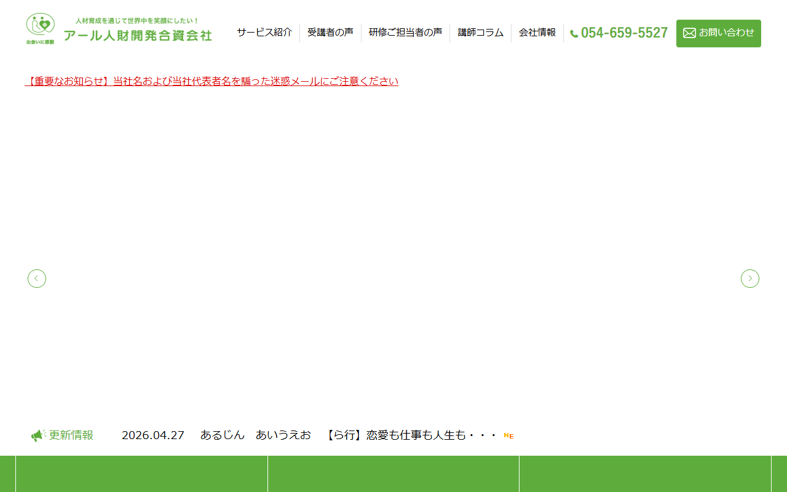The height and width of the screenshot is (492, 787).
Task: Open the 会社情報 menu item
Action: 537,33
